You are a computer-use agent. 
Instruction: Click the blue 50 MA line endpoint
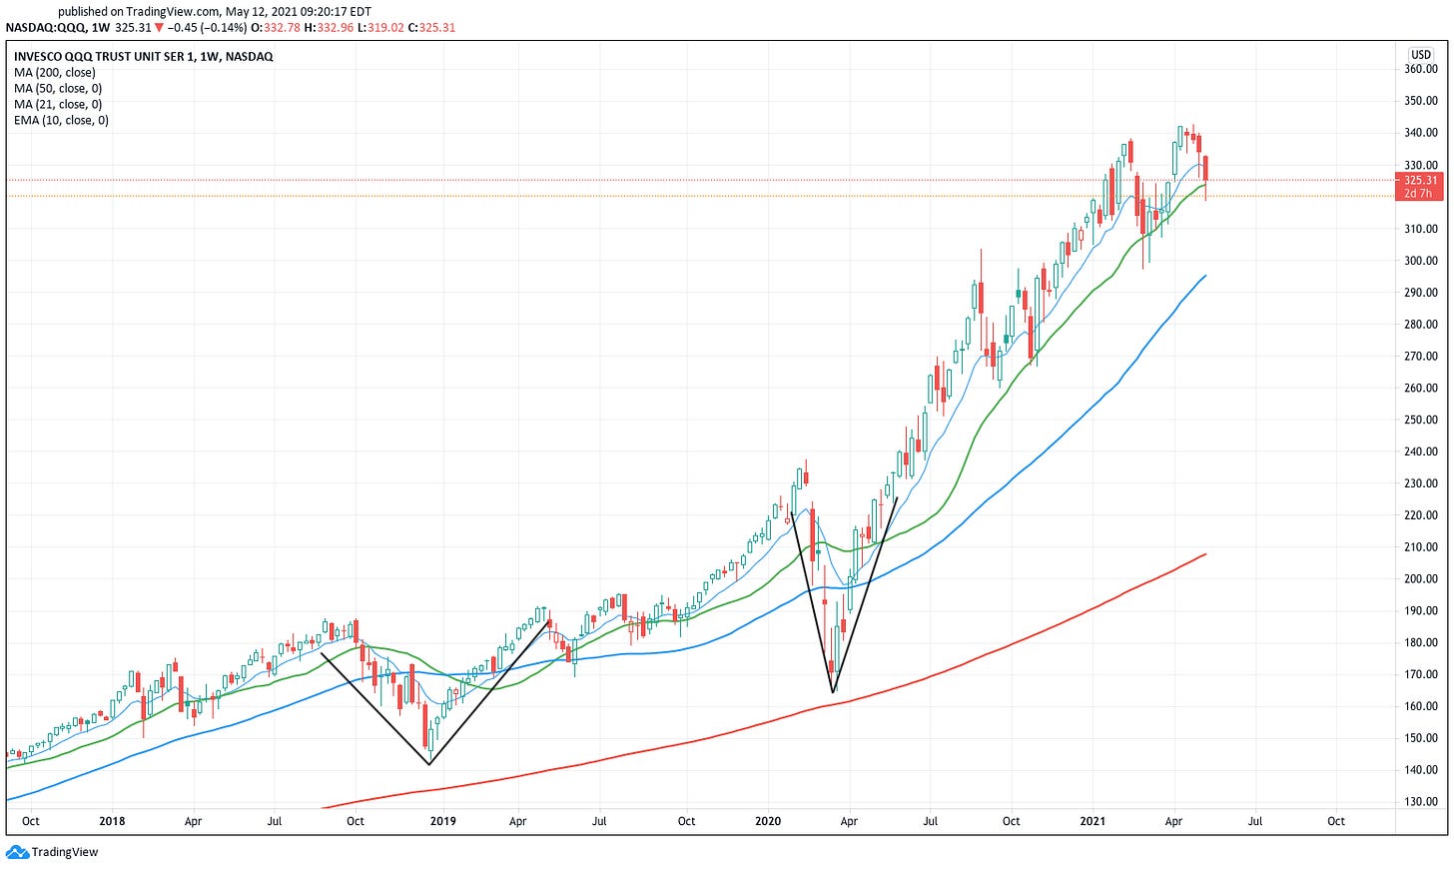(1205, 276)
